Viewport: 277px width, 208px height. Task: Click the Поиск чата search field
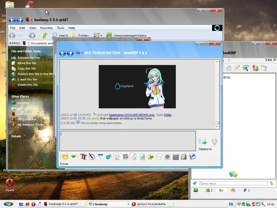tap(233, 183)
